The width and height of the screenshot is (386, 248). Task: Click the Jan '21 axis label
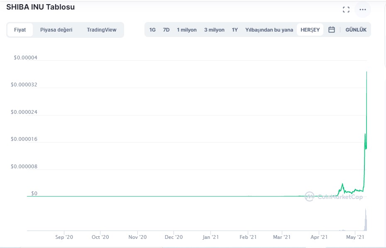point(210,237)
